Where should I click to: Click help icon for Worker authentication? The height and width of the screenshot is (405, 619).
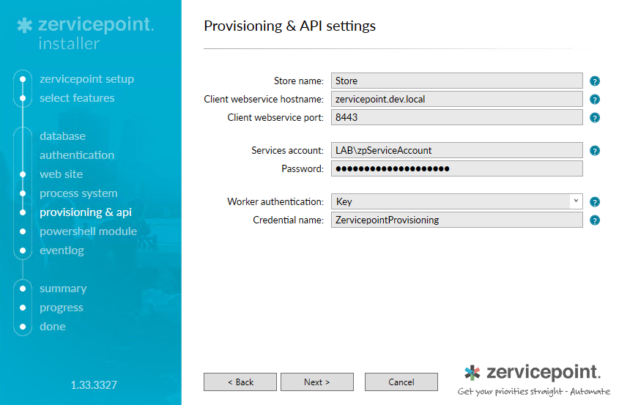tap(595, 201)
